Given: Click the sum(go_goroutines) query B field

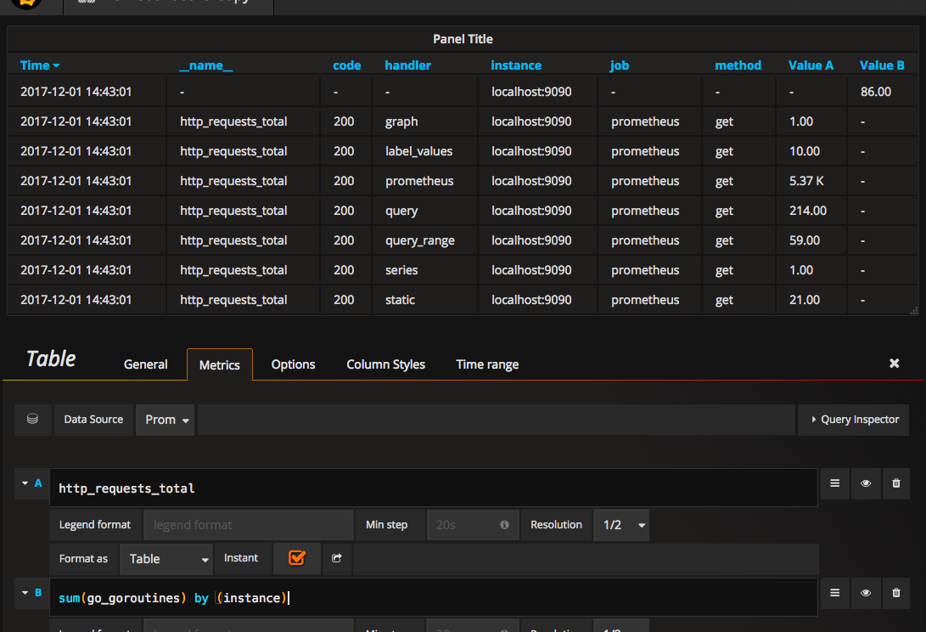Looking at the screenshot, I should 434,597.
